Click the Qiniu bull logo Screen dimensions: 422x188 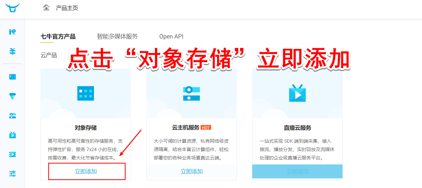(x=12, y=7)
